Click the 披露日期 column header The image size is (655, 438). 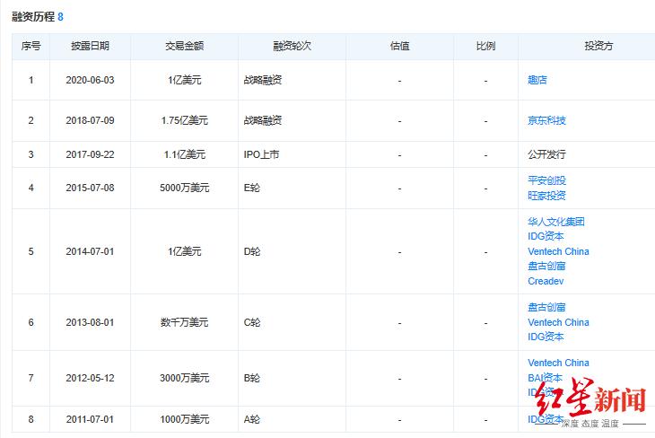(90, 46)
